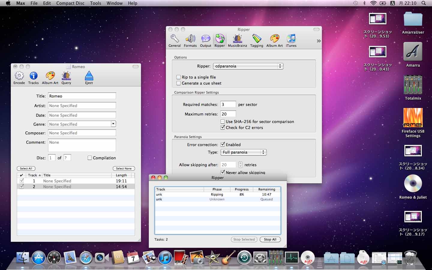Image resolution: width=432 pixels, height=270 pixels.
Task: Uncheck track 2 in Romeo track list
Action: point(22,187)
